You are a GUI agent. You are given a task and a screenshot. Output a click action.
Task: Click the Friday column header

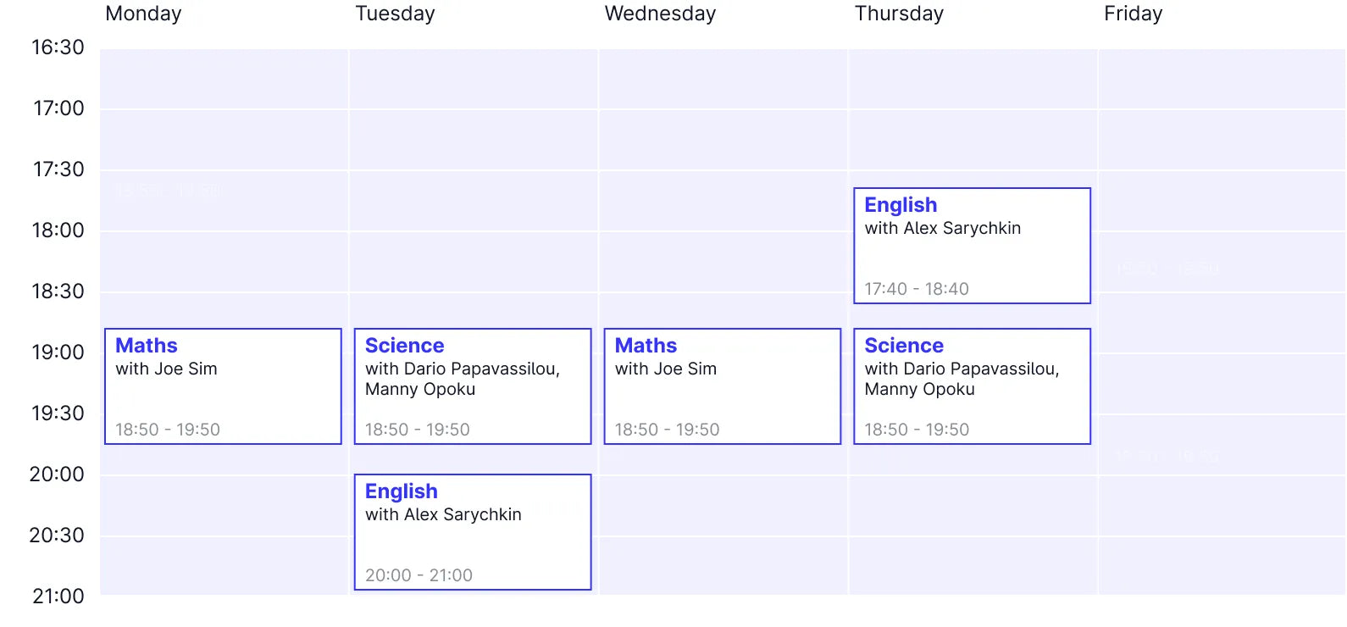click(x=1133, y=14)
